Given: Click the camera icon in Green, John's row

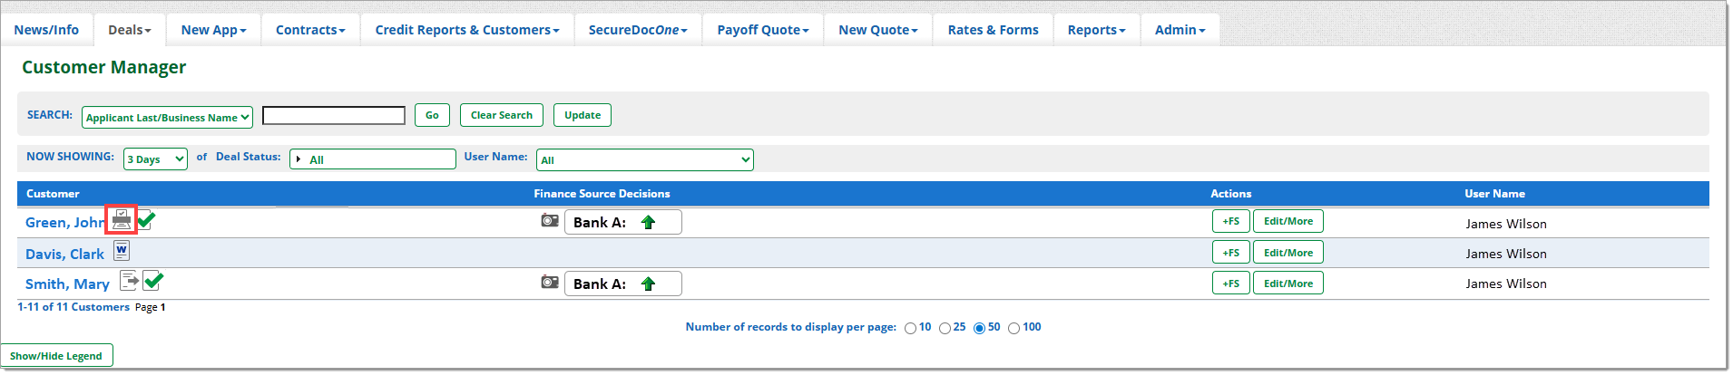Looking at the screenshot, I should (550, 220).
